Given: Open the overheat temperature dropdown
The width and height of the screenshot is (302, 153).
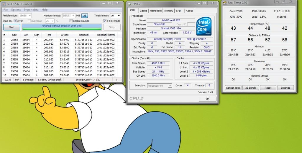Looking at the screenshot, I should (52, 21).
